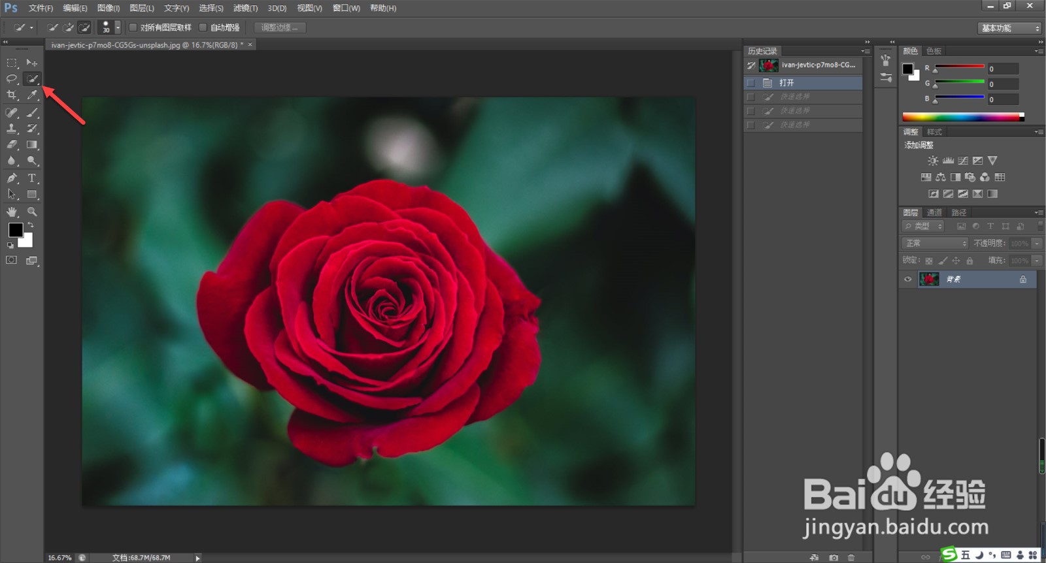Select the Zoom tool in the toolbox
Viewport: 1046px width, 563px height.
click(x=31, y=212)
